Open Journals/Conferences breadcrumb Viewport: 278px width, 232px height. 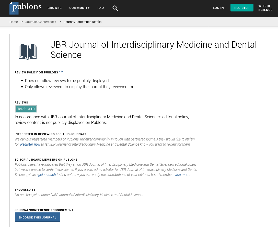coord(41,22)
